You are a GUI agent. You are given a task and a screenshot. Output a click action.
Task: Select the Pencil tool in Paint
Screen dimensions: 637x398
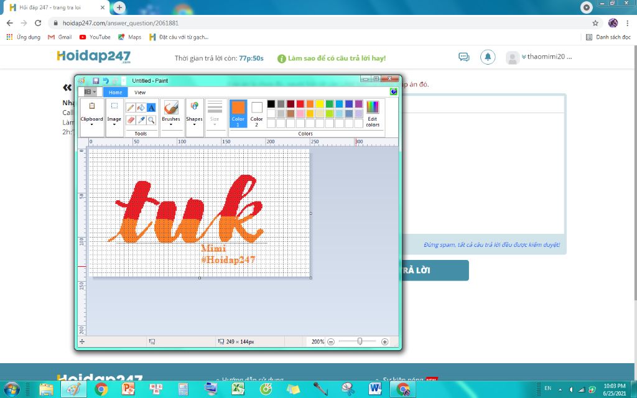click(131, 108)
